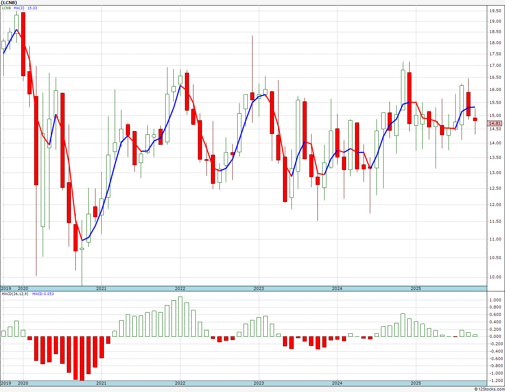
Task: Select the LCNB legend label
Action: [x=7, y=8]
